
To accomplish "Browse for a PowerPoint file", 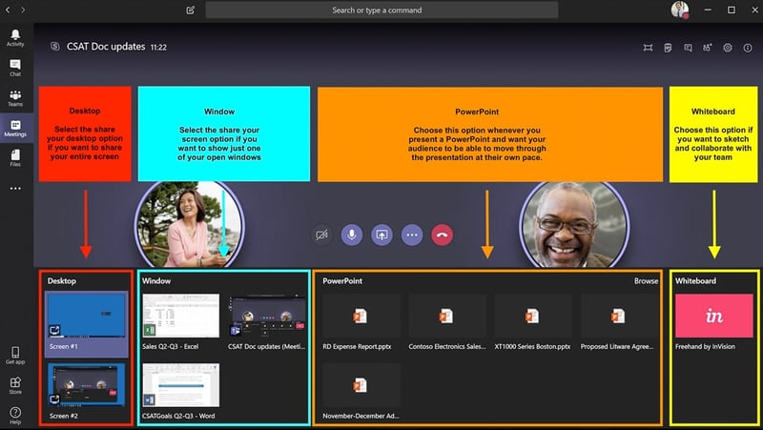I will click(x=646, y=281).
